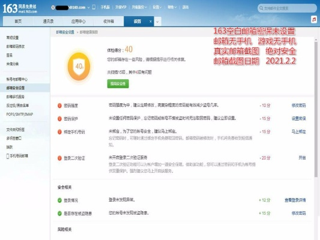Open 换肤 in the sidebar
320x240 pixels.
10,147
